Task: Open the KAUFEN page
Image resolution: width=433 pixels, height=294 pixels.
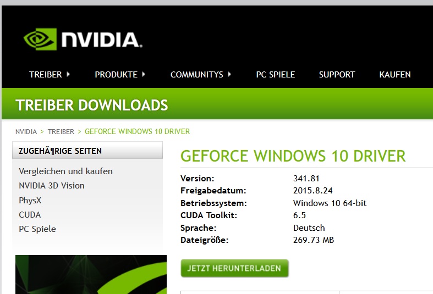Action: tap(395, 75)
